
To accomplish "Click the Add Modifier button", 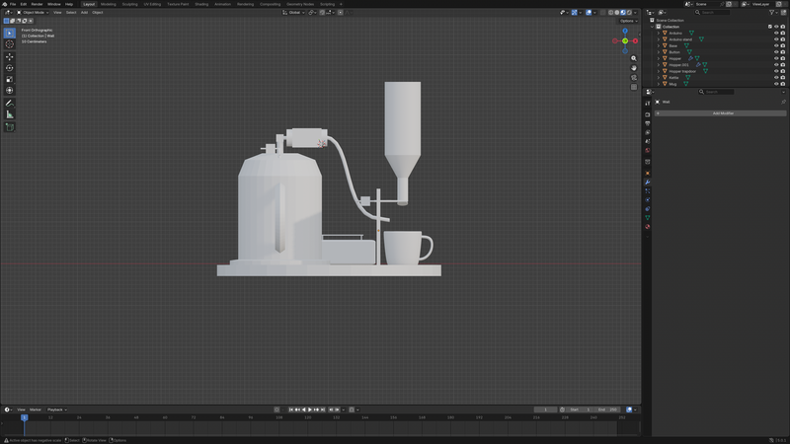I will [722, 113].
